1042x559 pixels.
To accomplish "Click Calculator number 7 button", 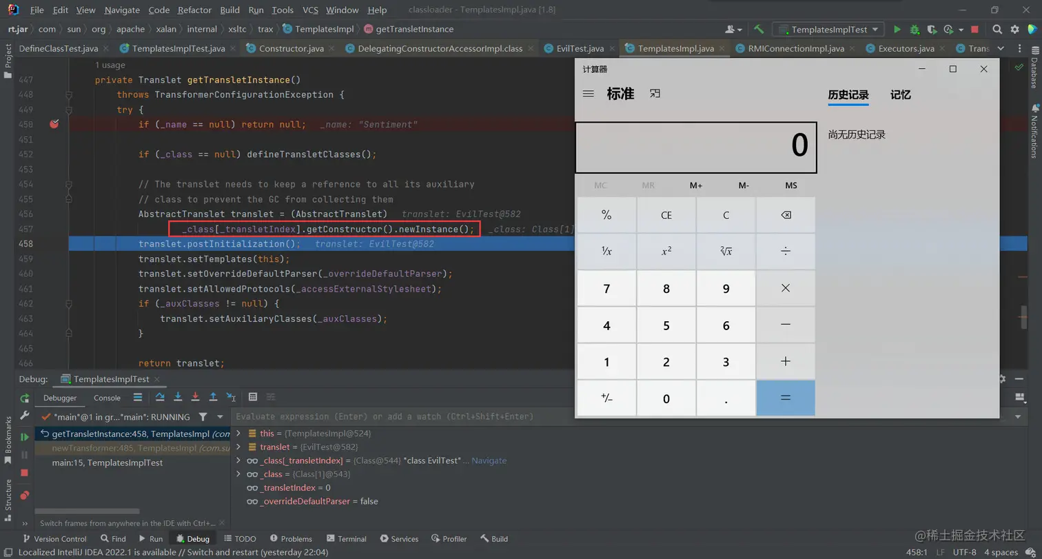I will point(606,289).
